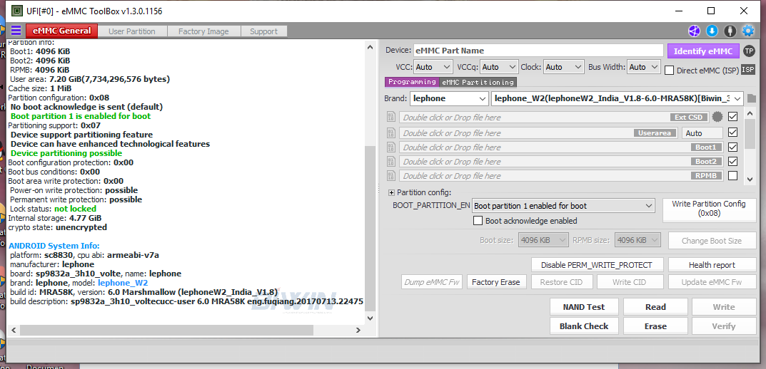Enable the Ext CSD row checkbox
The image size is (766, 369).
[x=732, y=117]
